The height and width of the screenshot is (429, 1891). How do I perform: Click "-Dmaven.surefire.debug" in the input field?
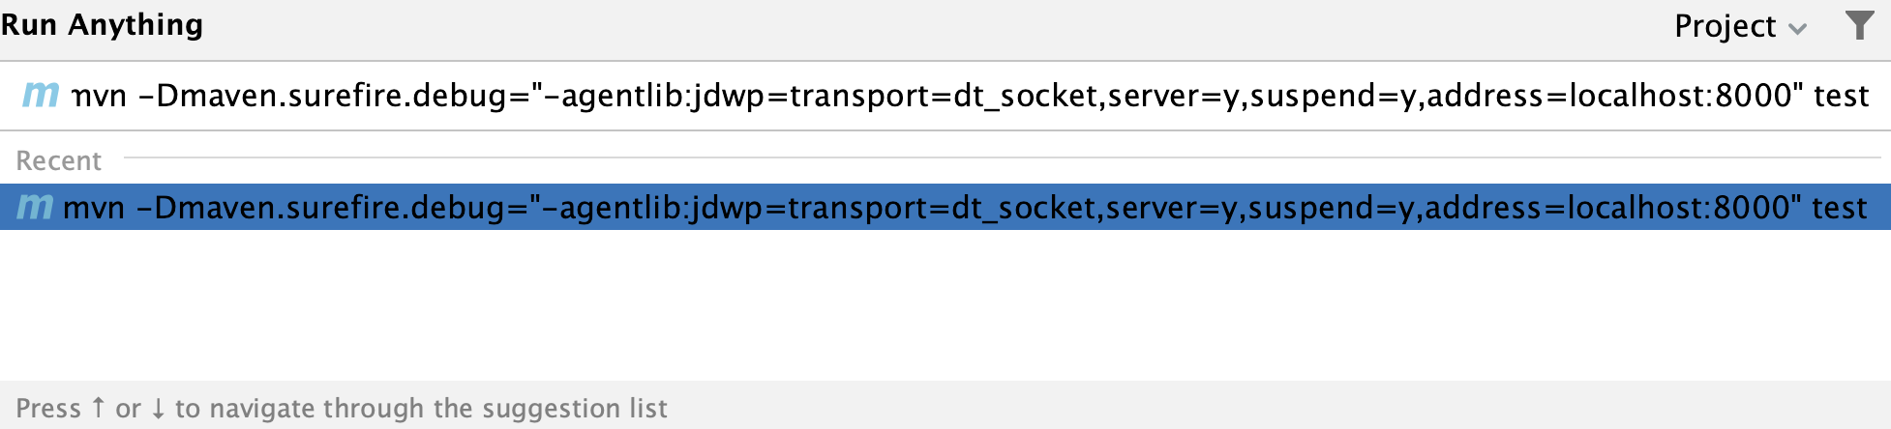pyautogui.click(x=321, y=96)
